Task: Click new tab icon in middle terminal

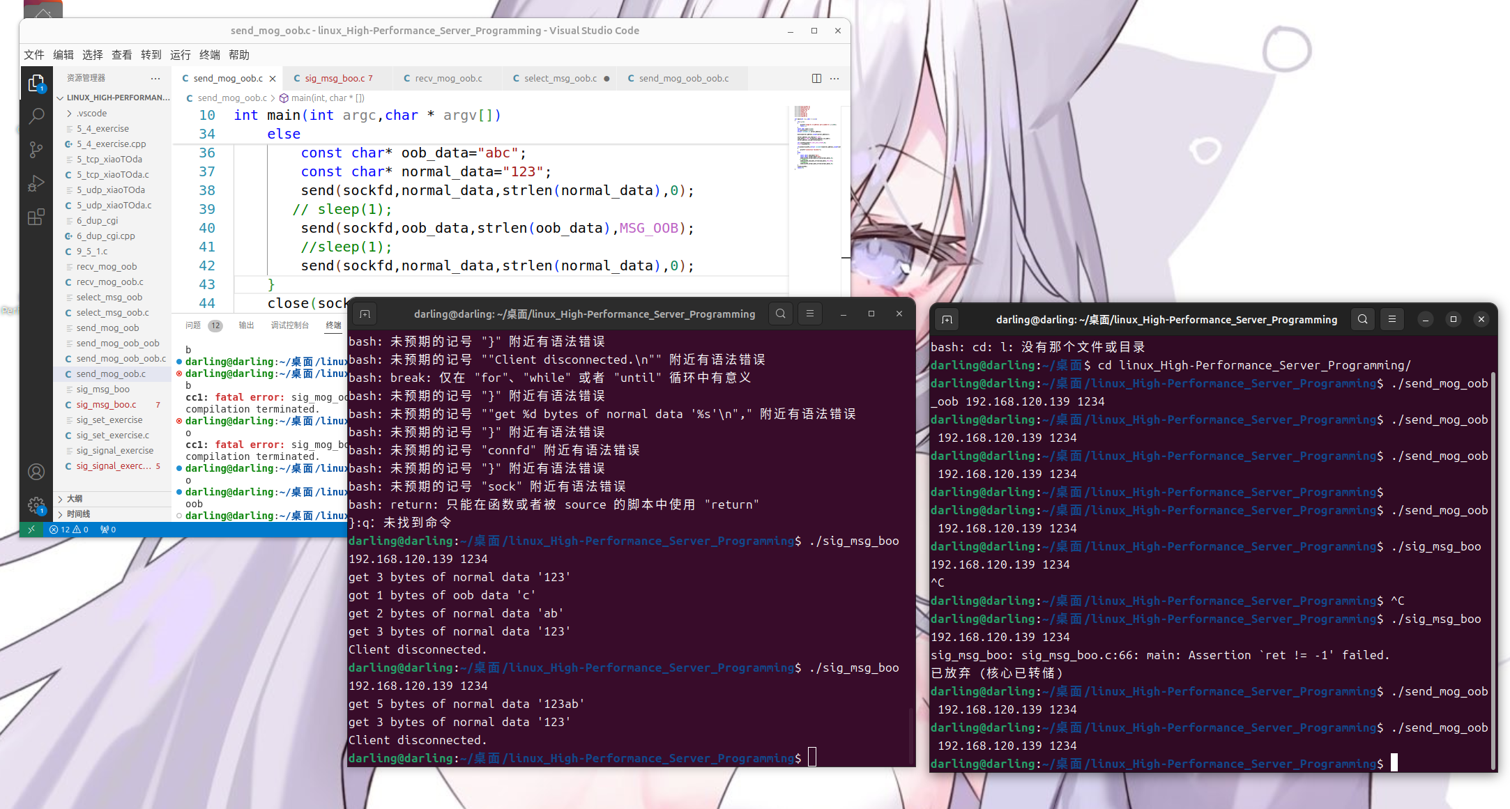Action: pos(365,314)
